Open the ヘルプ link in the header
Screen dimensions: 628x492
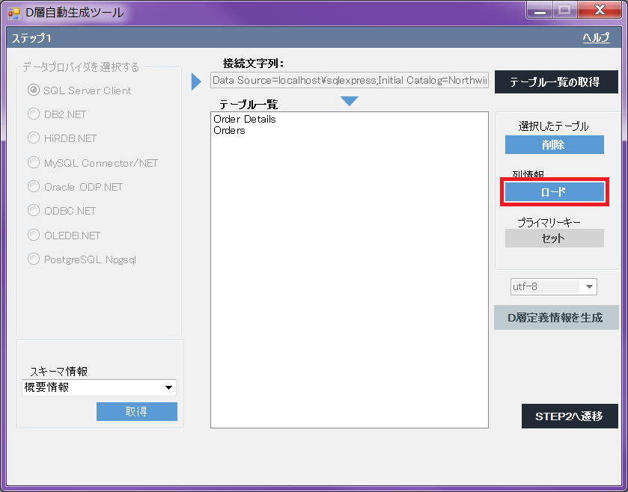click(596, 38)
